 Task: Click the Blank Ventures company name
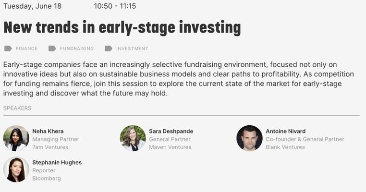point(285,147)
